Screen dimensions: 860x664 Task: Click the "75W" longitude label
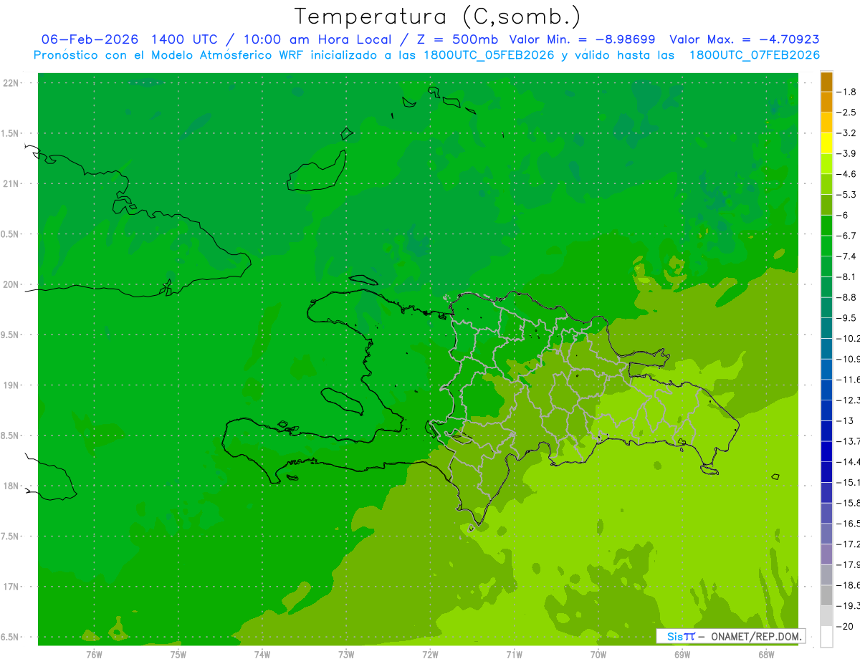click(x=178, y=654)
